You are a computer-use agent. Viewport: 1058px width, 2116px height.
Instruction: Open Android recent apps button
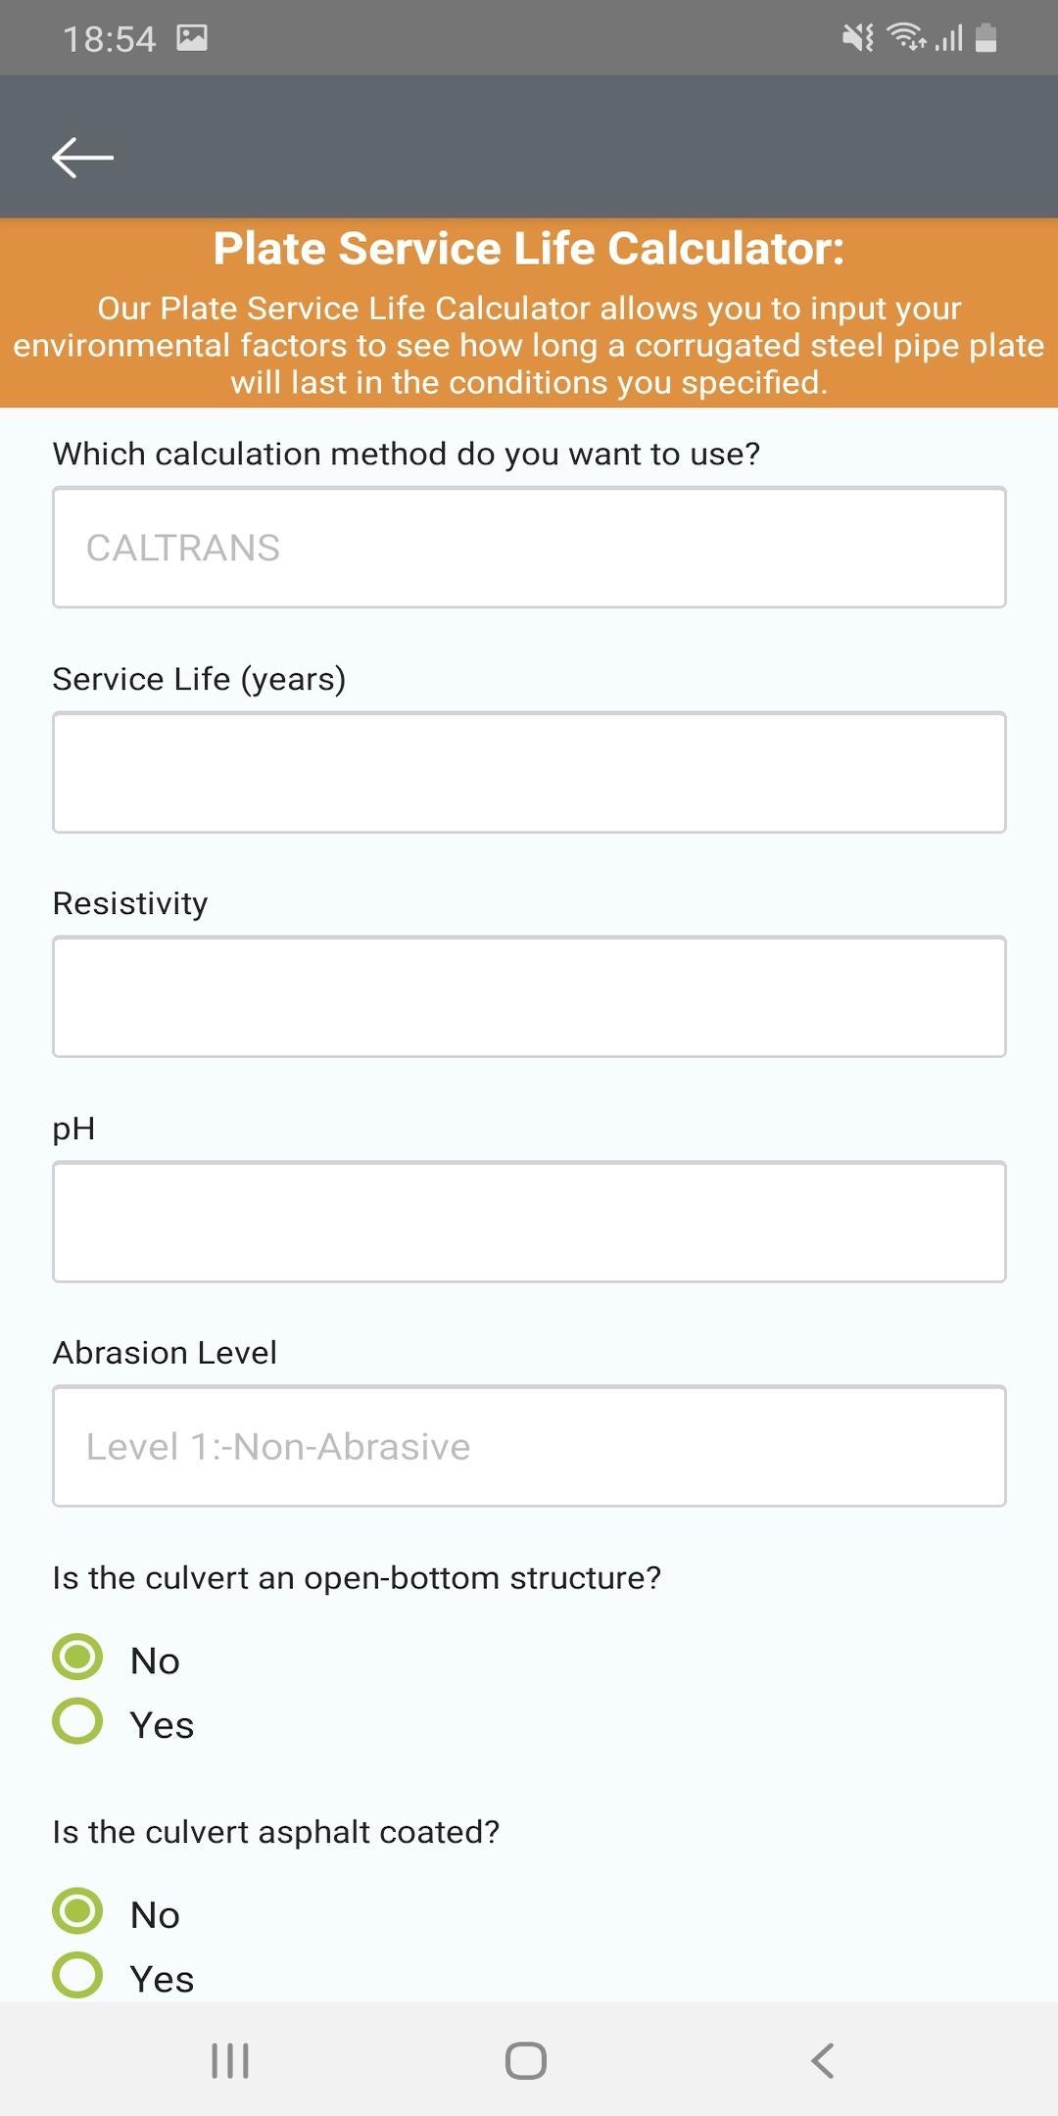(x=230, y=2060)
